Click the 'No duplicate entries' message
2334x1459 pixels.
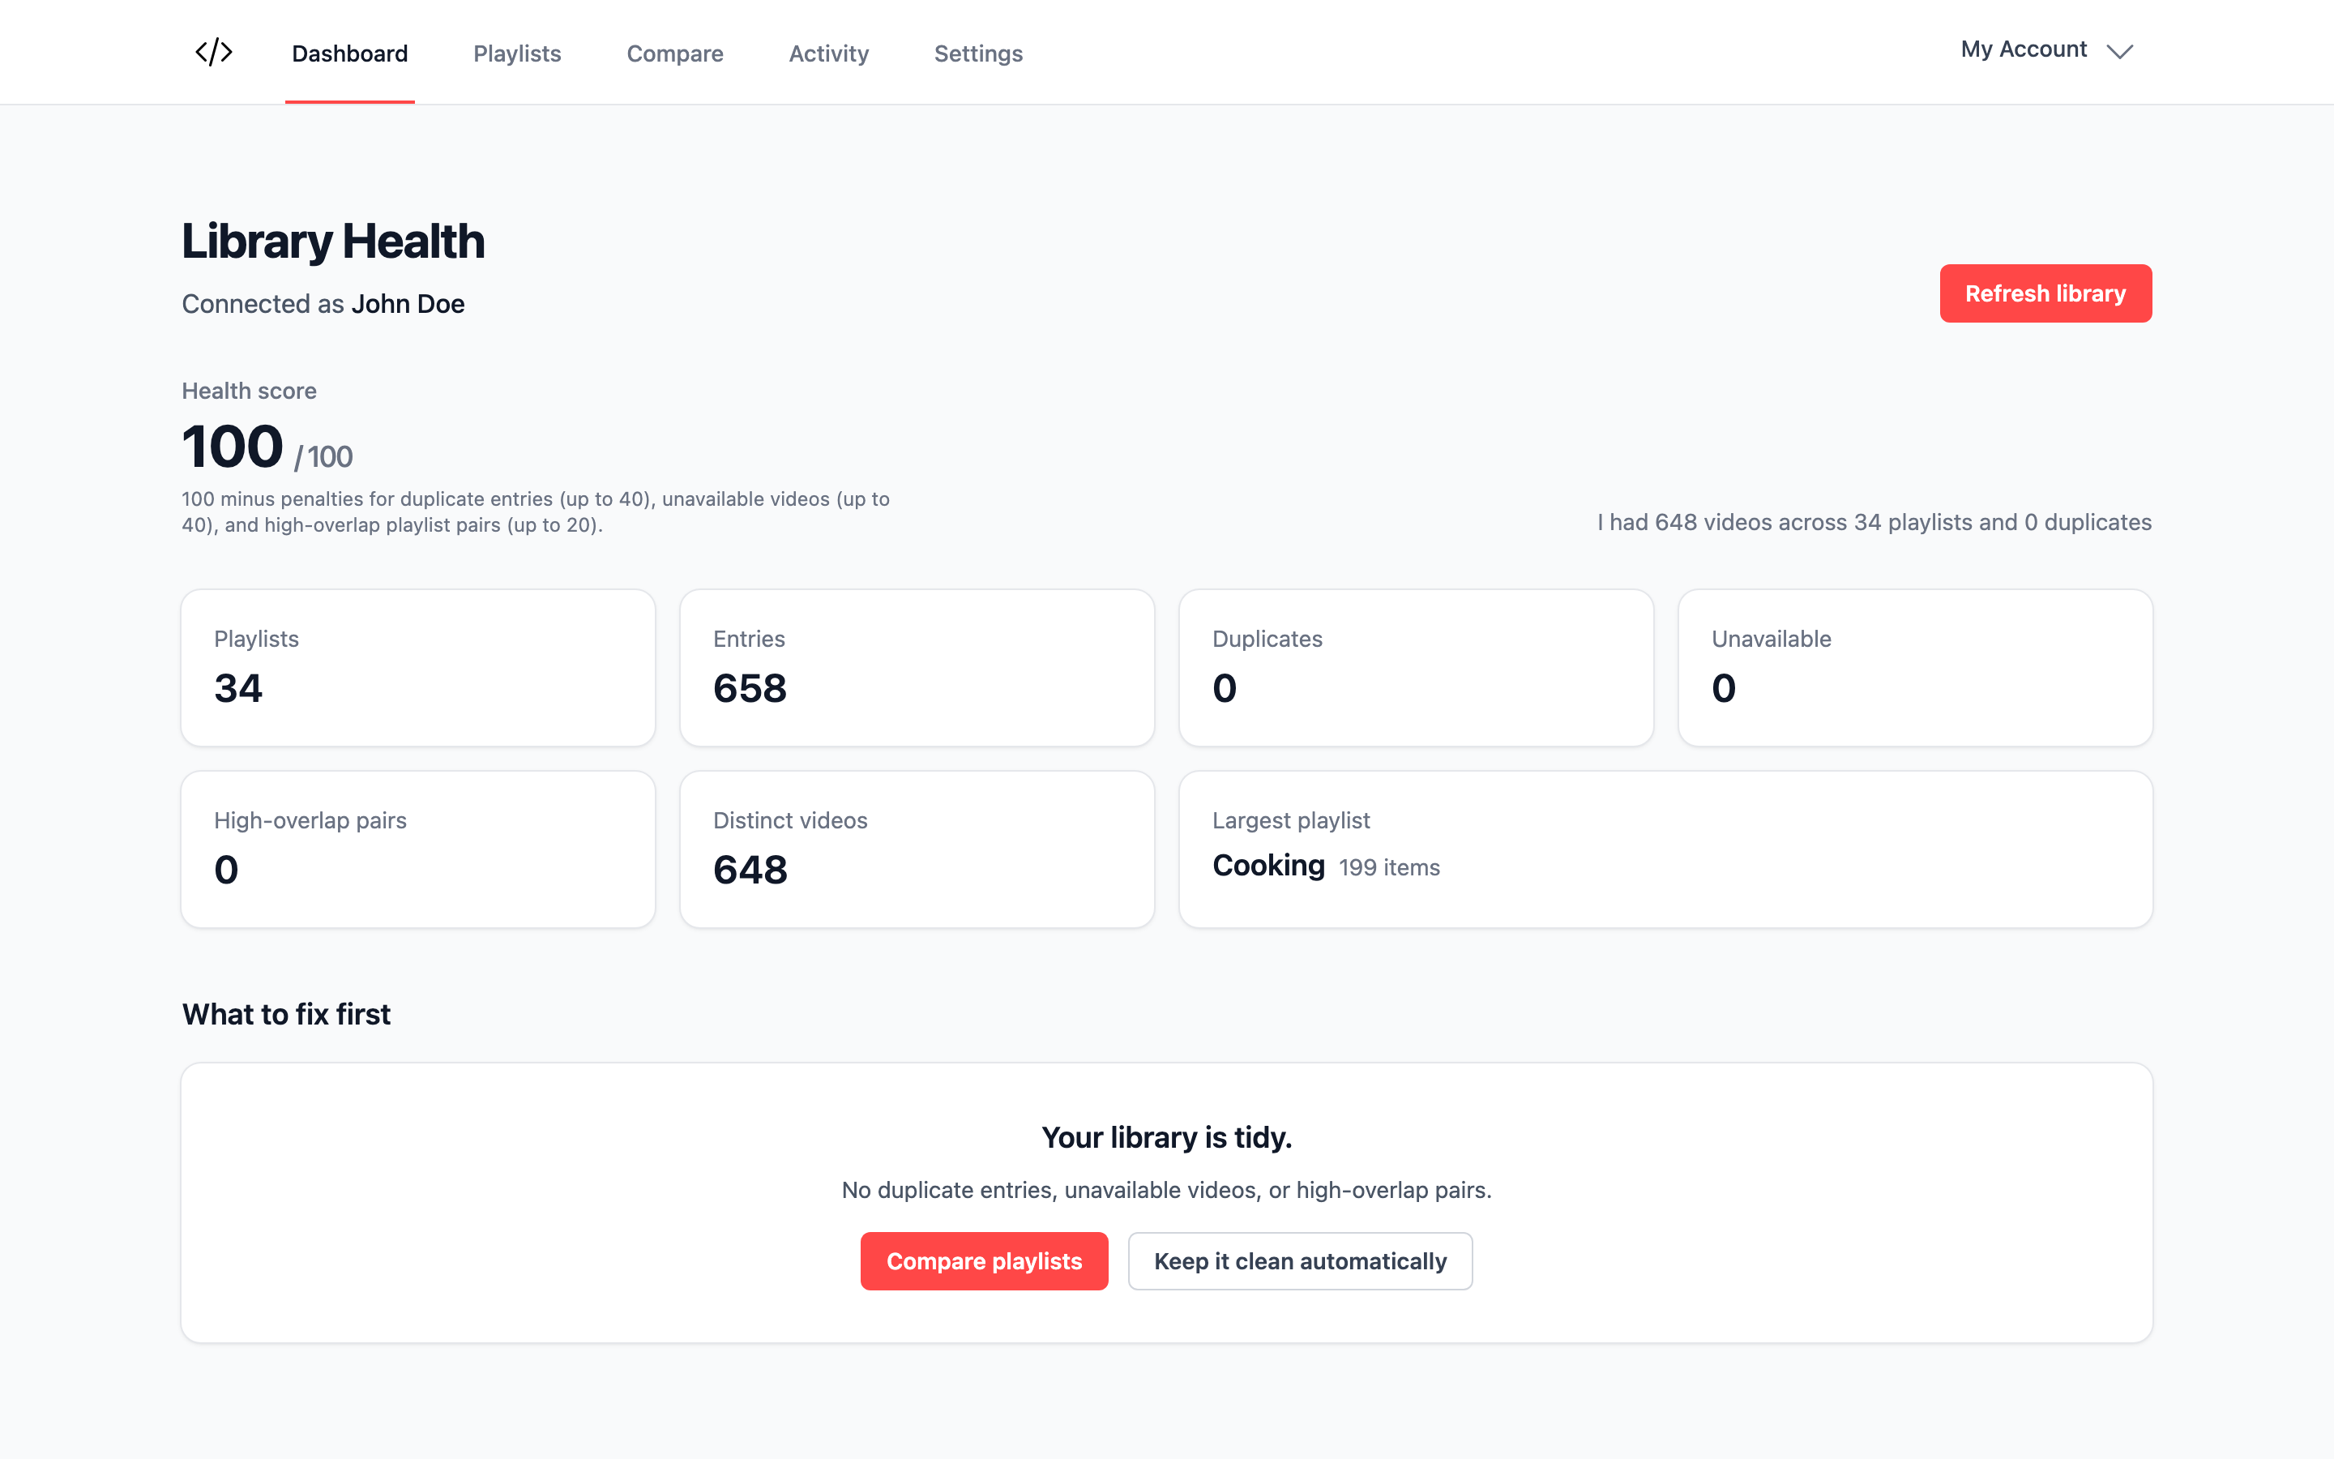click(x=1166, y=1190)
